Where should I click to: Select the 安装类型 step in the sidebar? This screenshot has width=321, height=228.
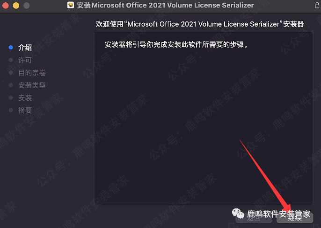tap(32, 85)
